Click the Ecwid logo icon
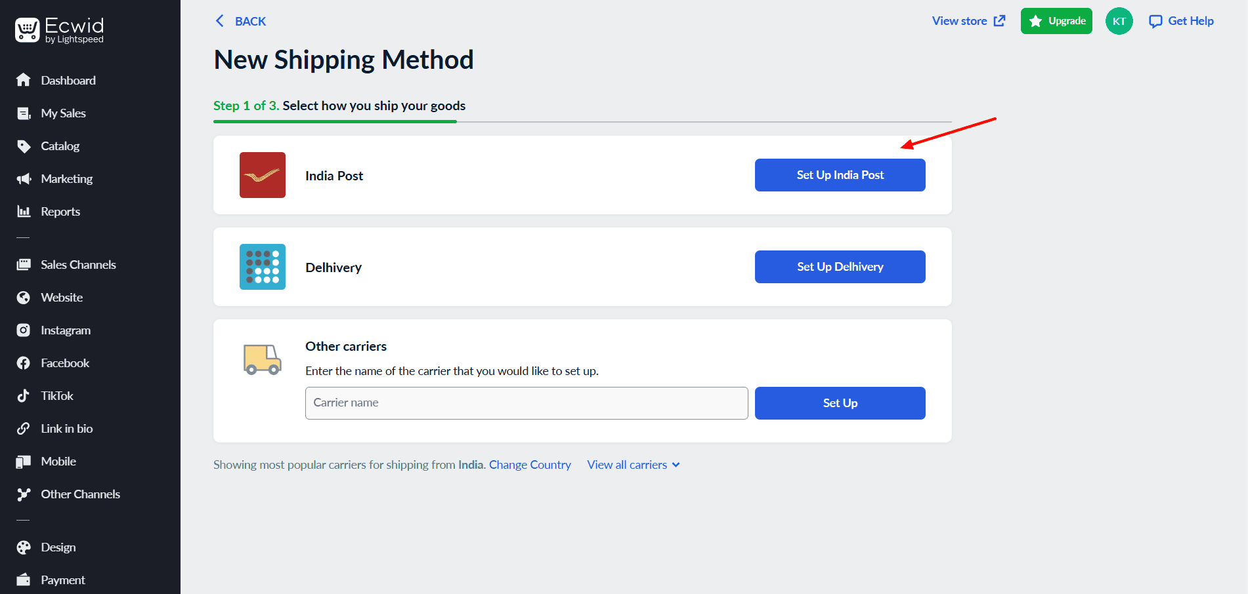The image size is (1248, 594). tap(27, 30)
